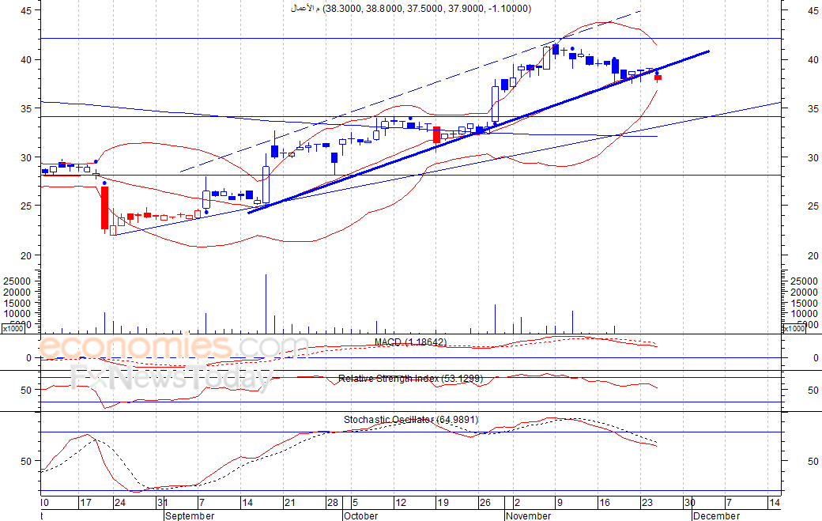Click the 15000 volume label on right axis
The image size is (822, 521).
804,303
